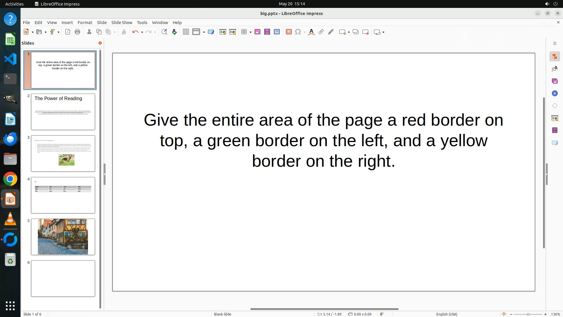Select slide 5 thumbnail with street photo
Viewport: 563px width, 317px height.
point(63,237)
